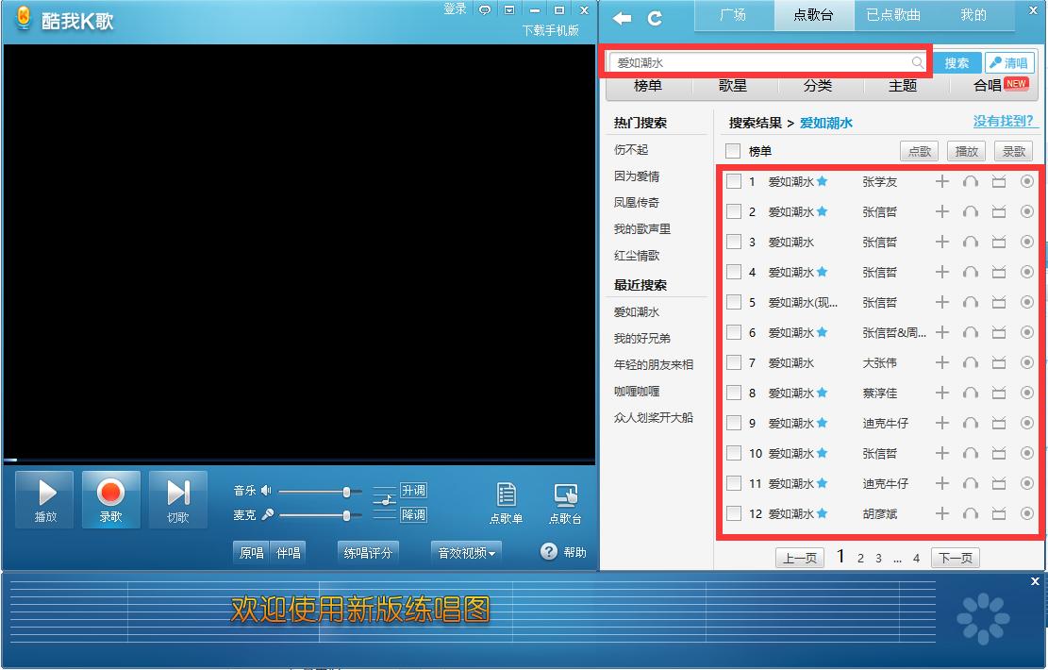Open the 音效视频 dropdown

pyautogui.click(x=465, y=552)
